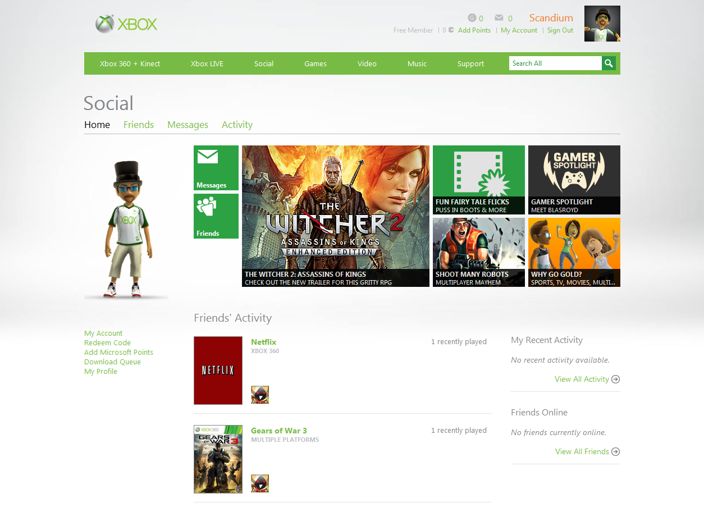Click the Scandium gamer picture in header
The width and height of the screenshot is (704, 512).
(x=602, y=24)
